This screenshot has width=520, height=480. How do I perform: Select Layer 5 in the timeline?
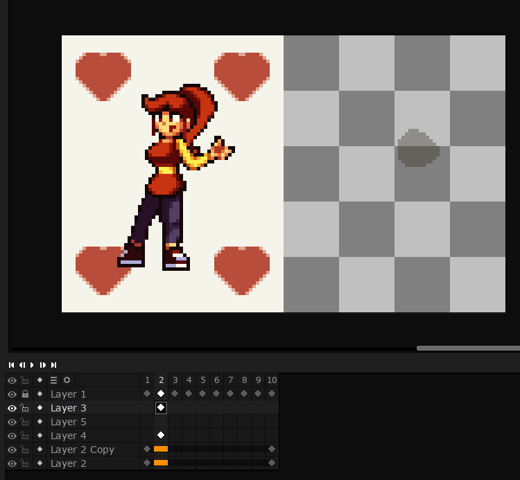coord(94,422)
